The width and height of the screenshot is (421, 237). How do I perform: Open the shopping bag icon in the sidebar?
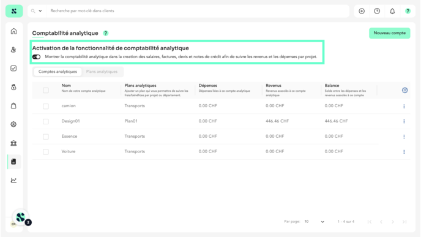pos(13,105)
